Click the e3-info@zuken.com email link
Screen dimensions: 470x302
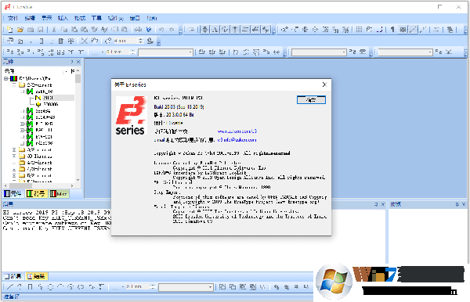tap(237, 140)
